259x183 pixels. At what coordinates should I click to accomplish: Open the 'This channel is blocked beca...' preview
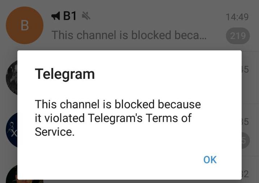(129, 35)
